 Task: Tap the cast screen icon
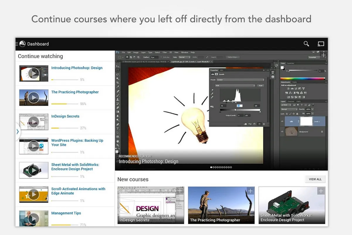click(321, 44)
